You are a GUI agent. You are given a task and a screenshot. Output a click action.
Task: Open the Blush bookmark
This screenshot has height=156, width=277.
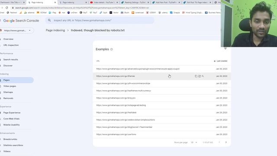125,13
